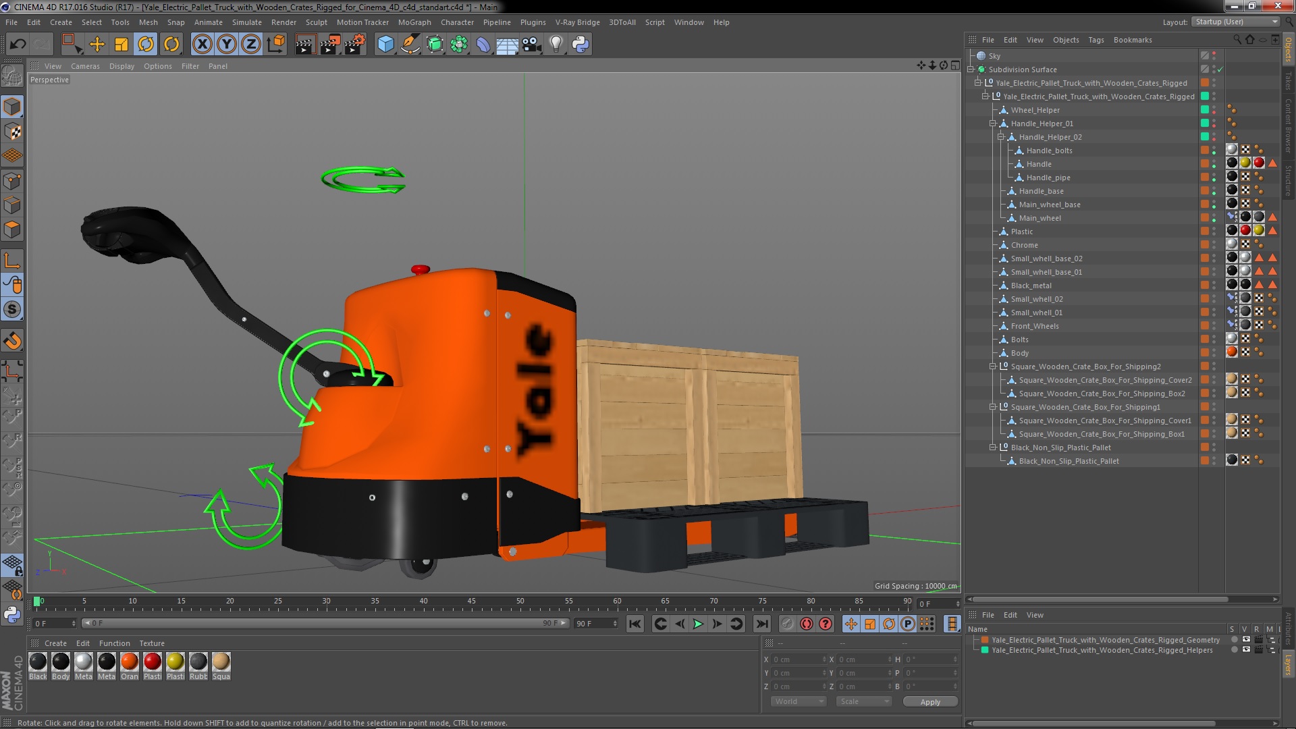Toggle Autokeying button
Screen dimensions: 1296x729
(x=806, y=624)
